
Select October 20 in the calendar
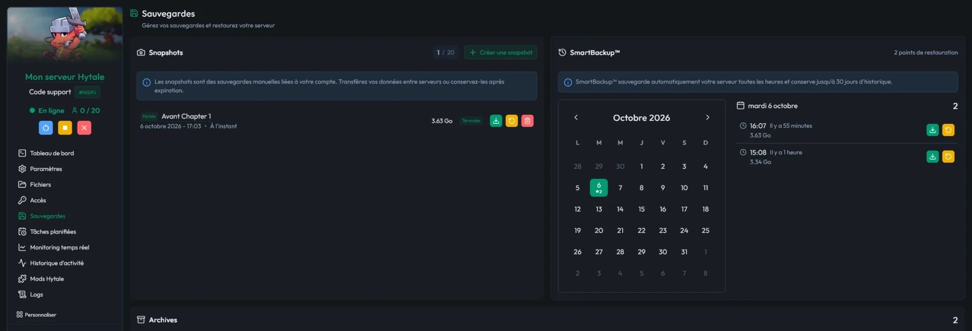click(x=599, y=230)
